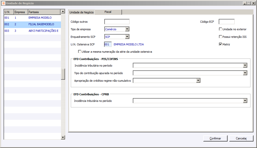257x148 pixels.
Task: Click the Cancelar button
Action: point(241,138)
